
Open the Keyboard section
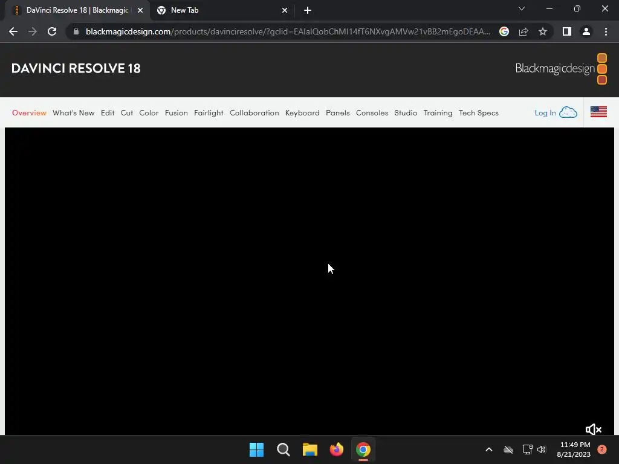(302, 113)
